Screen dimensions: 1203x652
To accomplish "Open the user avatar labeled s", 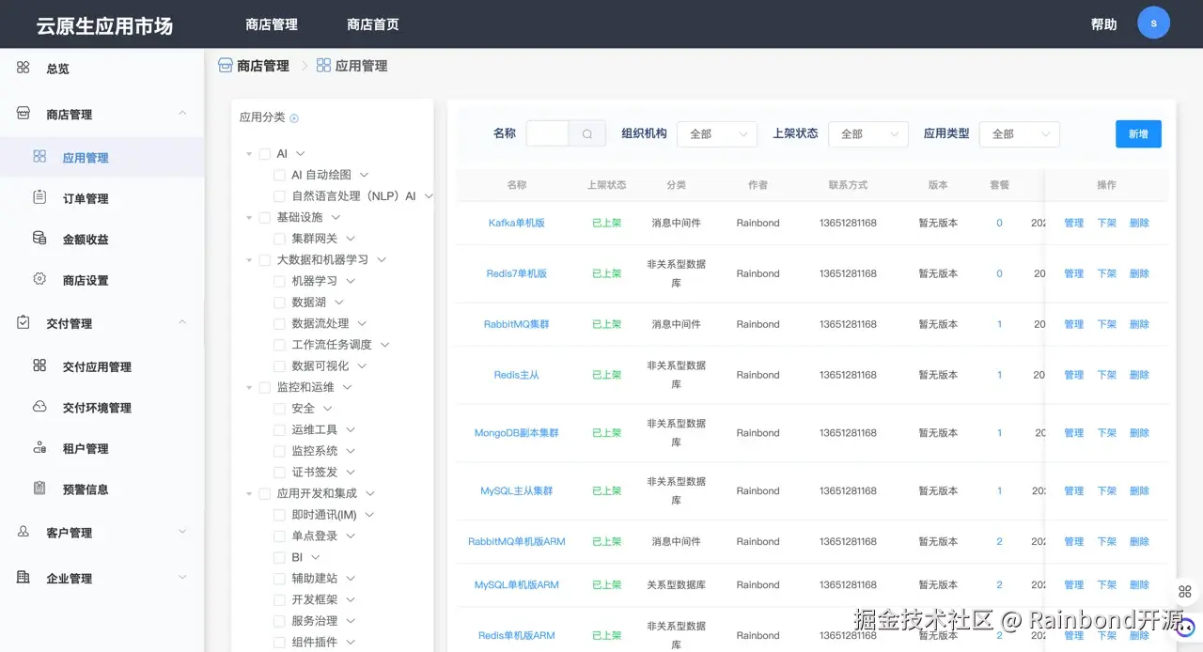I will click(1153, 23).
